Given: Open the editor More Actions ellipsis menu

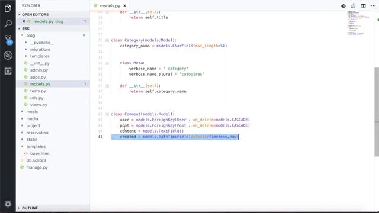Looking at the screenshot, I should (x=373, y=5).
